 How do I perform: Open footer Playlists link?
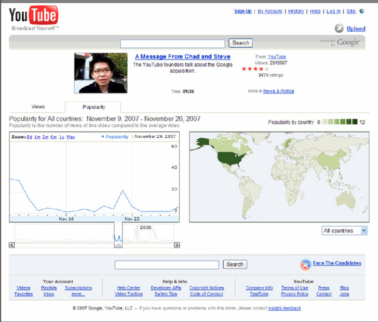tap(49, 288)
